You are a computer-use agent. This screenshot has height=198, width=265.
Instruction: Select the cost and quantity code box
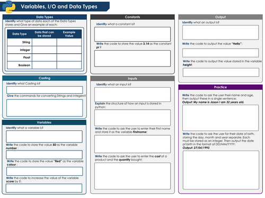pyautogui.click(x=132, y=176)
